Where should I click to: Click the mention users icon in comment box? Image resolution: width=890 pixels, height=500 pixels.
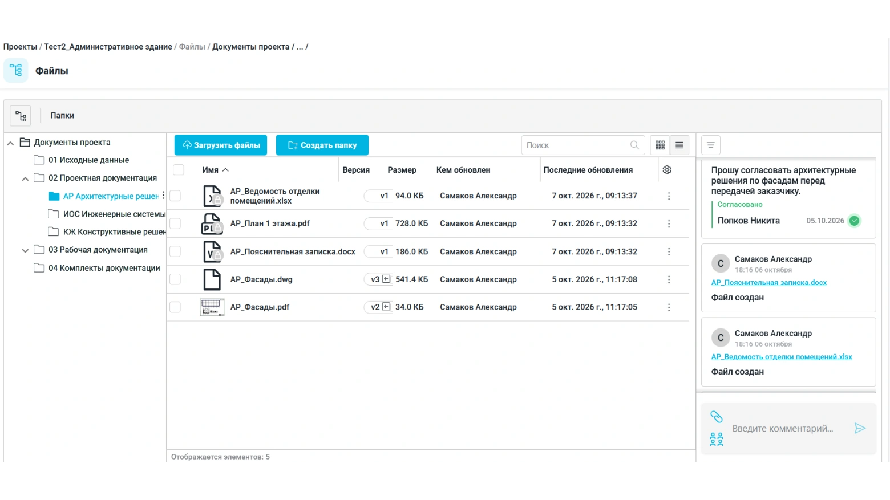click(x=717, y=439)
